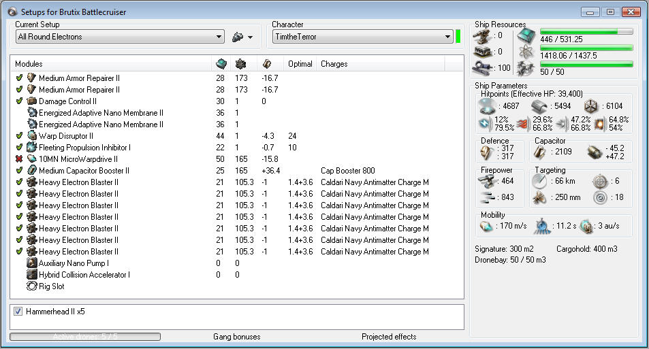
Task: Toggle the Damage Control II active checkmark
Action: tap(19, 101)
